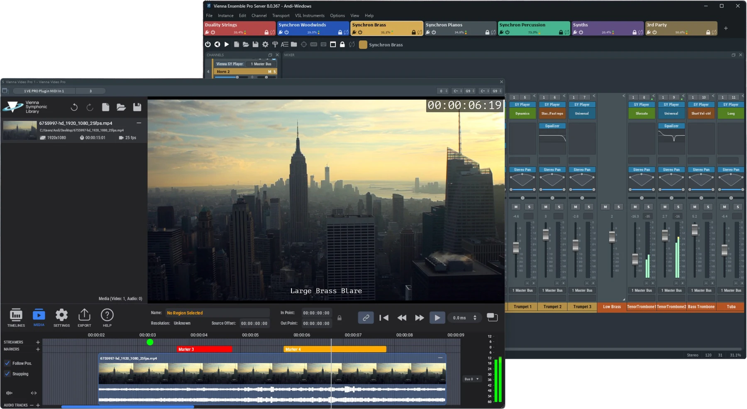Open the Timelines panel in Vienna Video Pro
747x409 pixels.
(x=16, y=318)
